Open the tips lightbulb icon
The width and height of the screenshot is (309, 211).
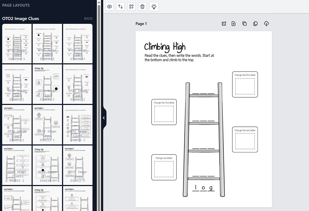(154, 7)
